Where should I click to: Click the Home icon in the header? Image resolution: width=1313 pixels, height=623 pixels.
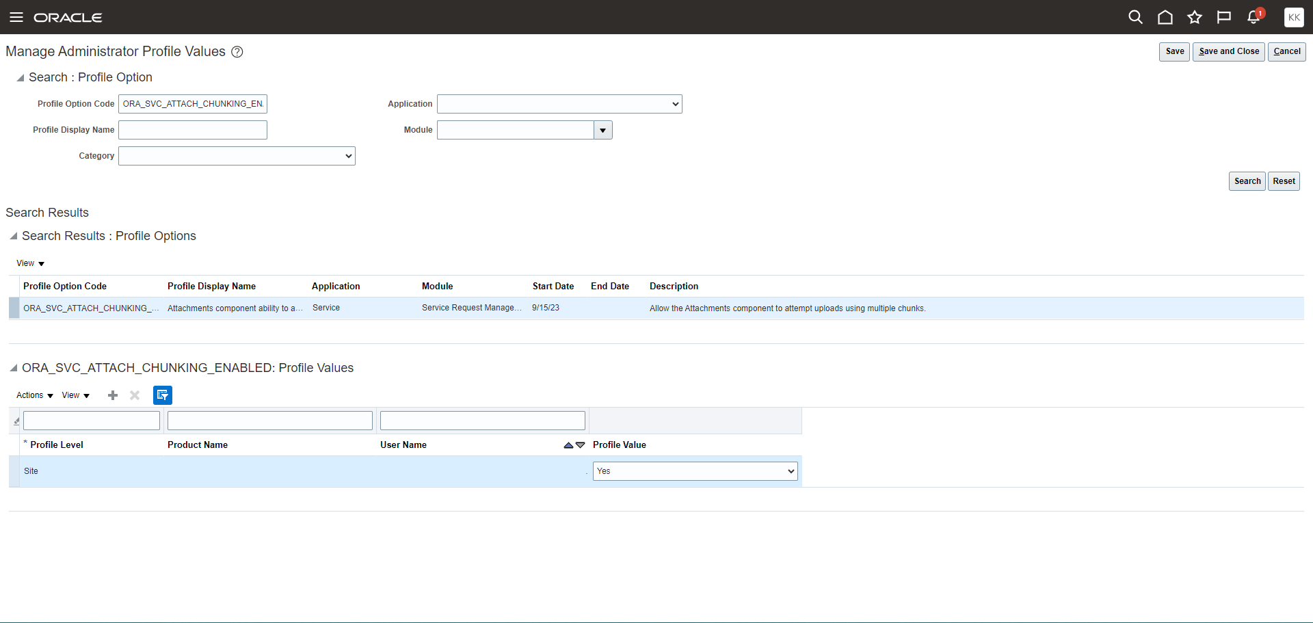tap(1165, 17)
